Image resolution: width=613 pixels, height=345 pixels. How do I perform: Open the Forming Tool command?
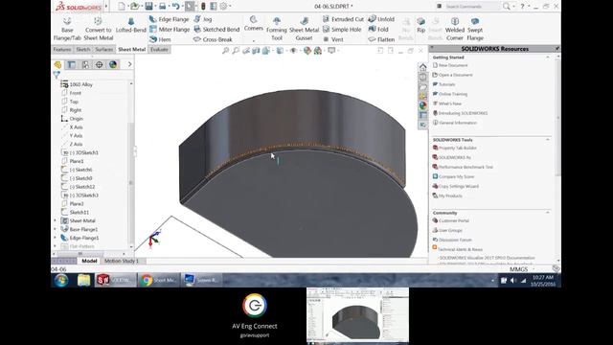click(x=277, y=29)
